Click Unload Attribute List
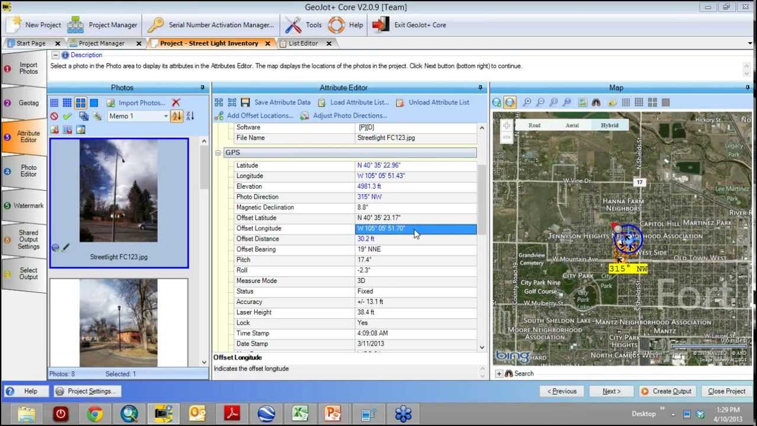The height and width of the screenshot is (426, 757). click(x=432, y=102)
